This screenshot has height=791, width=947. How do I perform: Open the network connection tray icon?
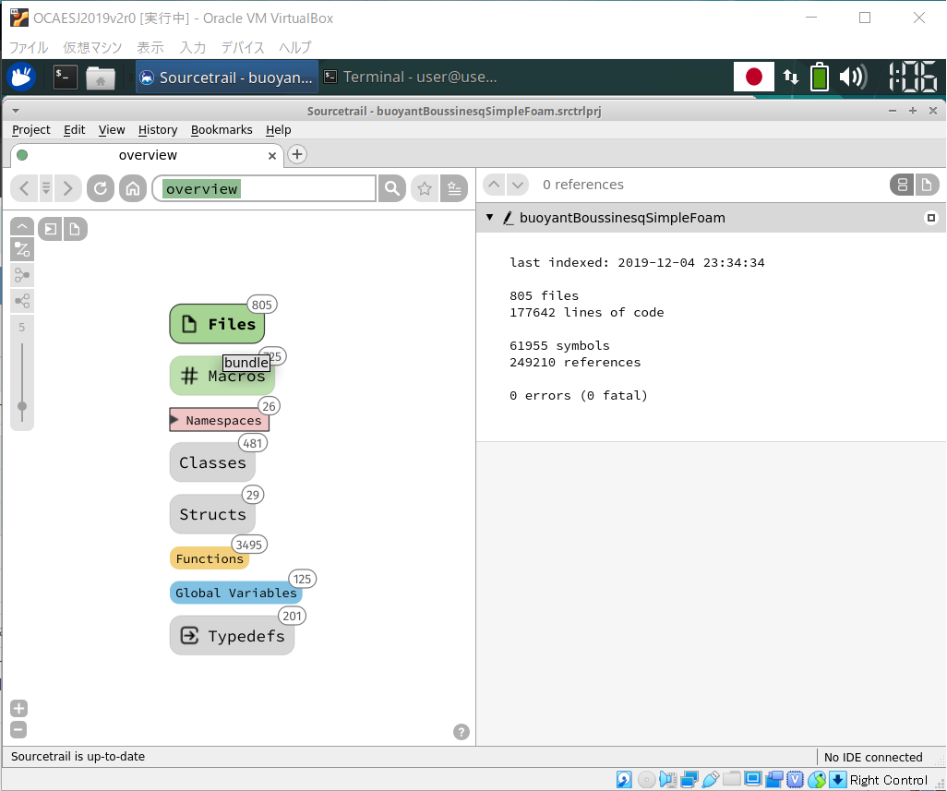[x=791, y=77]
